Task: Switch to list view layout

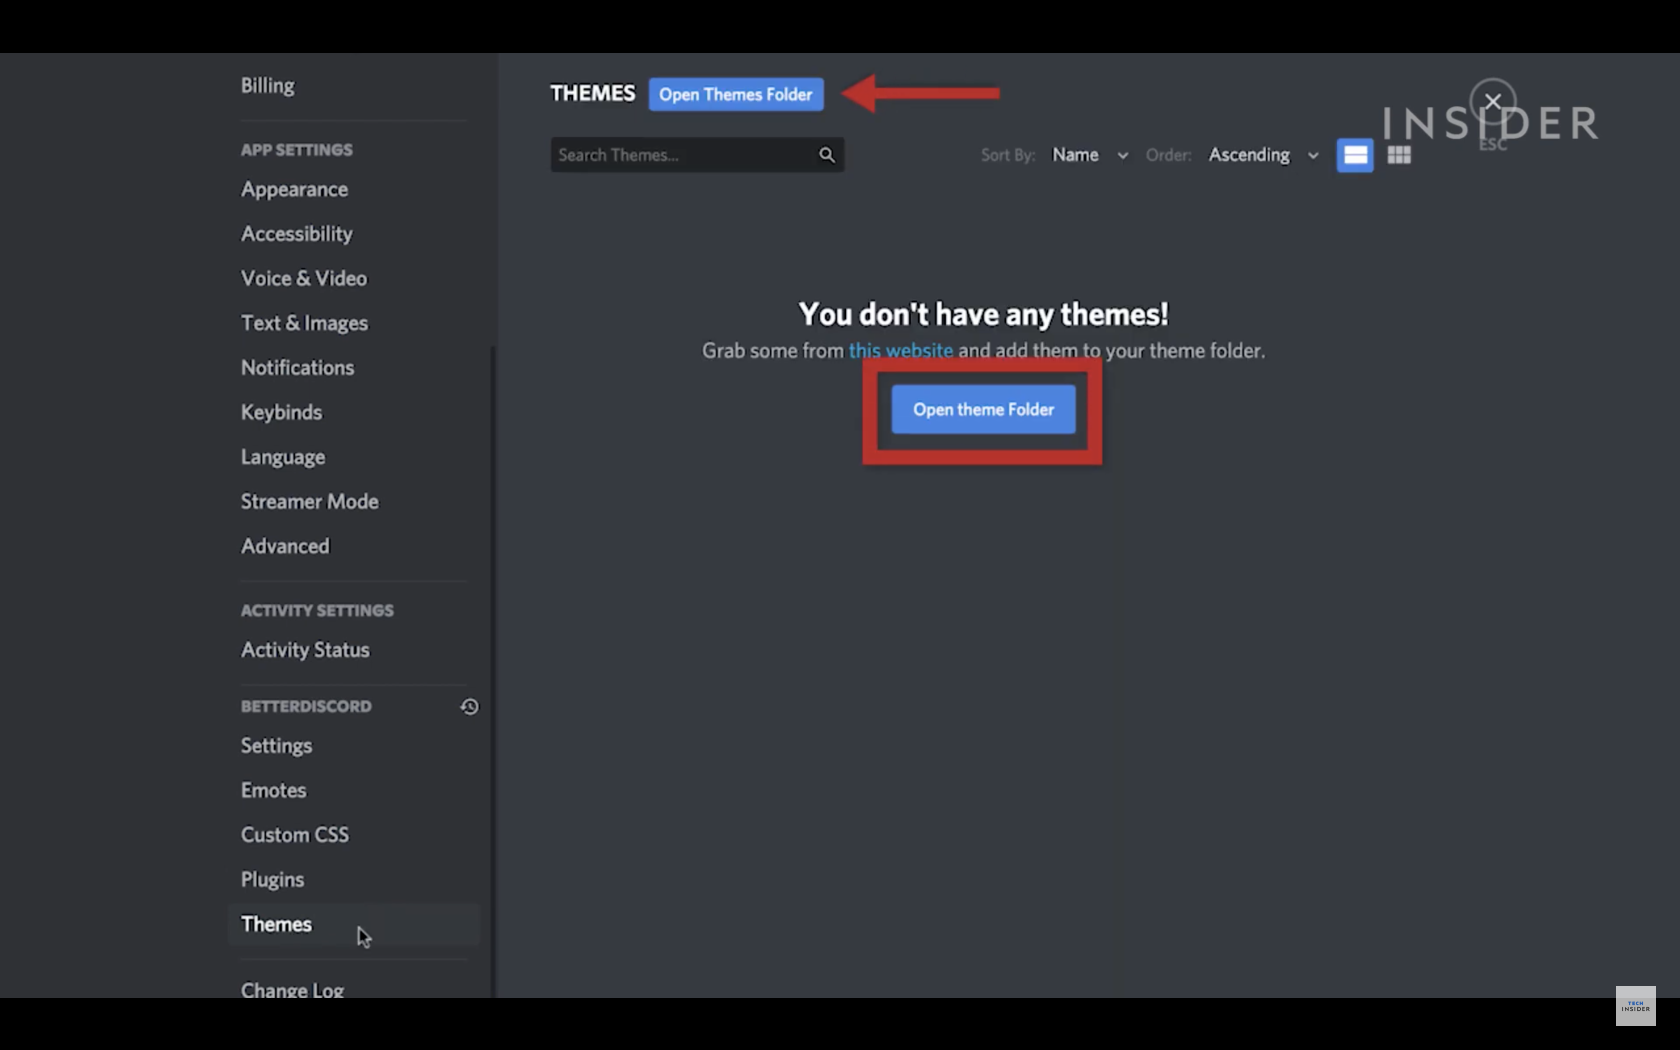Action: click(1354, 155)
